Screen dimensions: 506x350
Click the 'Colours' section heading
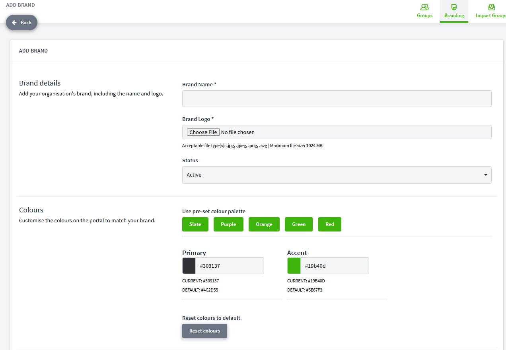click(x=31, y=210)
